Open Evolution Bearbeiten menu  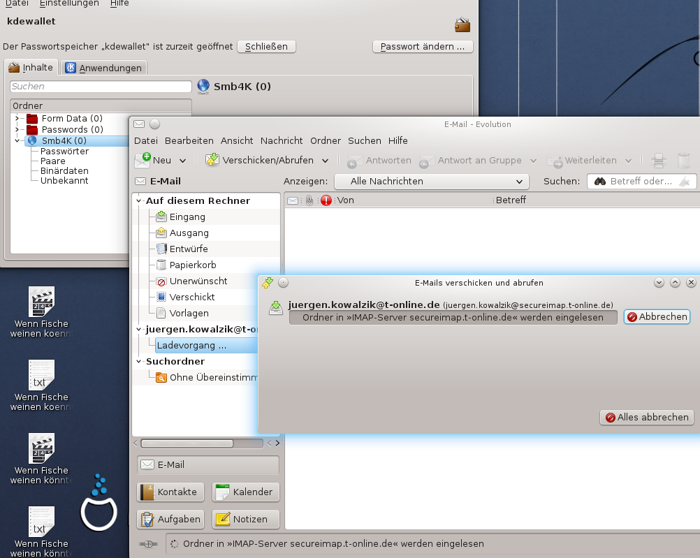coord(189,140)
